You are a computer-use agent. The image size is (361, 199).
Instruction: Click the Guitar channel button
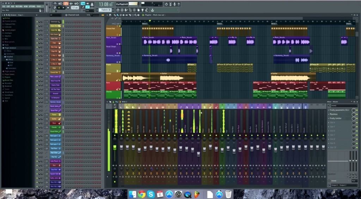tap(55, 119)
